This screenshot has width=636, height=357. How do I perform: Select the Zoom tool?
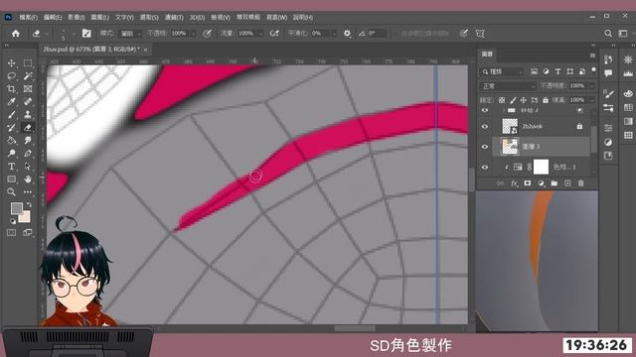coord(11,191)
